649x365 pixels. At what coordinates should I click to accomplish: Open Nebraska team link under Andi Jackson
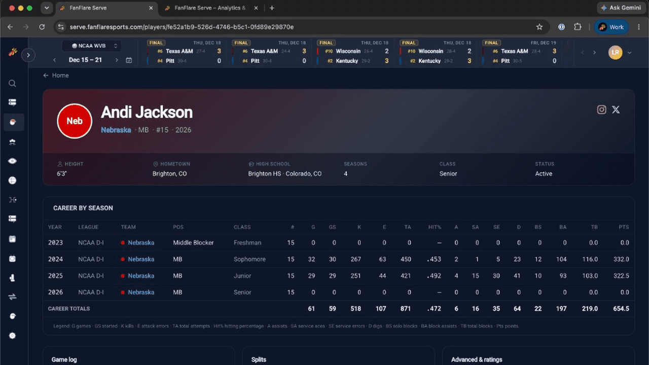[x=116, y=130]
